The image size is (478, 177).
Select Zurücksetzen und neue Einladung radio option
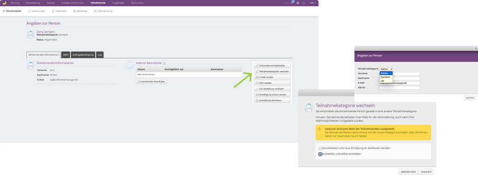pos(320,148)
